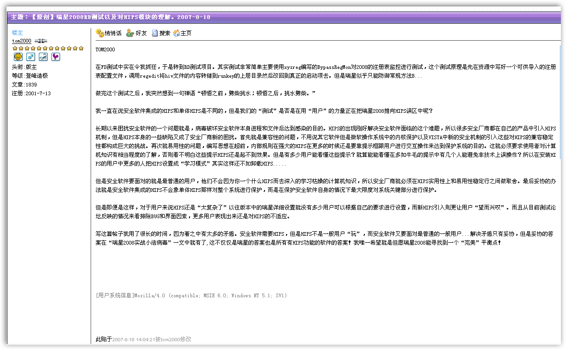566x350 pixels.
Task: Click the paragraph beginning 我一直在说安全软件集成的HIPS
Action: pyautogui.click(x=265, y=111)
